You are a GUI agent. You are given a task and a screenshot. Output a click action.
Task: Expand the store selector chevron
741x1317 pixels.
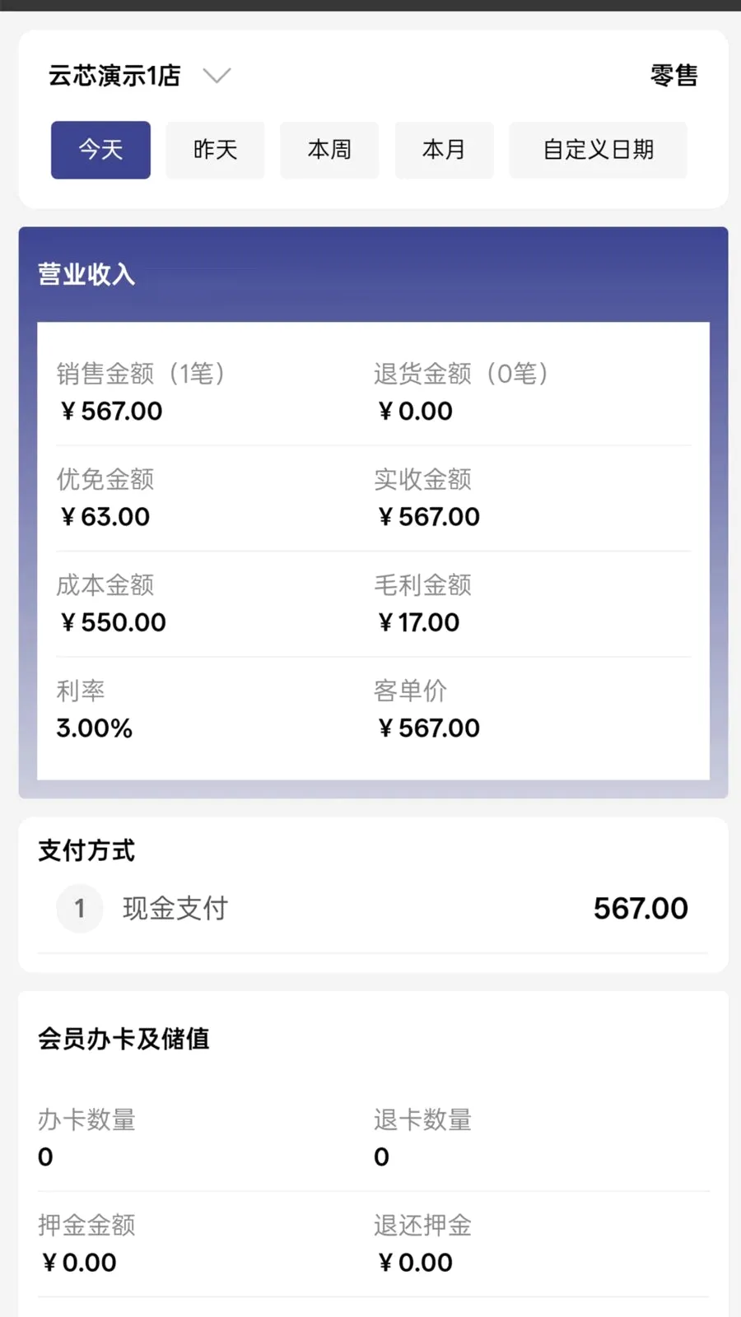[217, 76]
